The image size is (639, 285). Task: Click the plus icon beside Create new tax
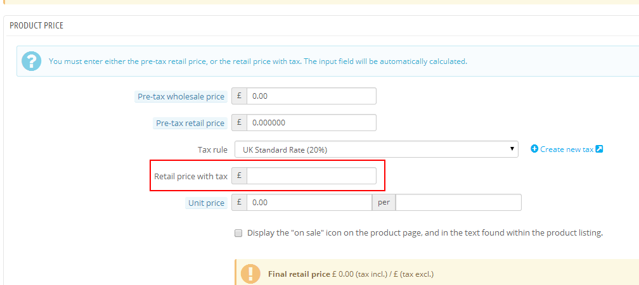534,149
